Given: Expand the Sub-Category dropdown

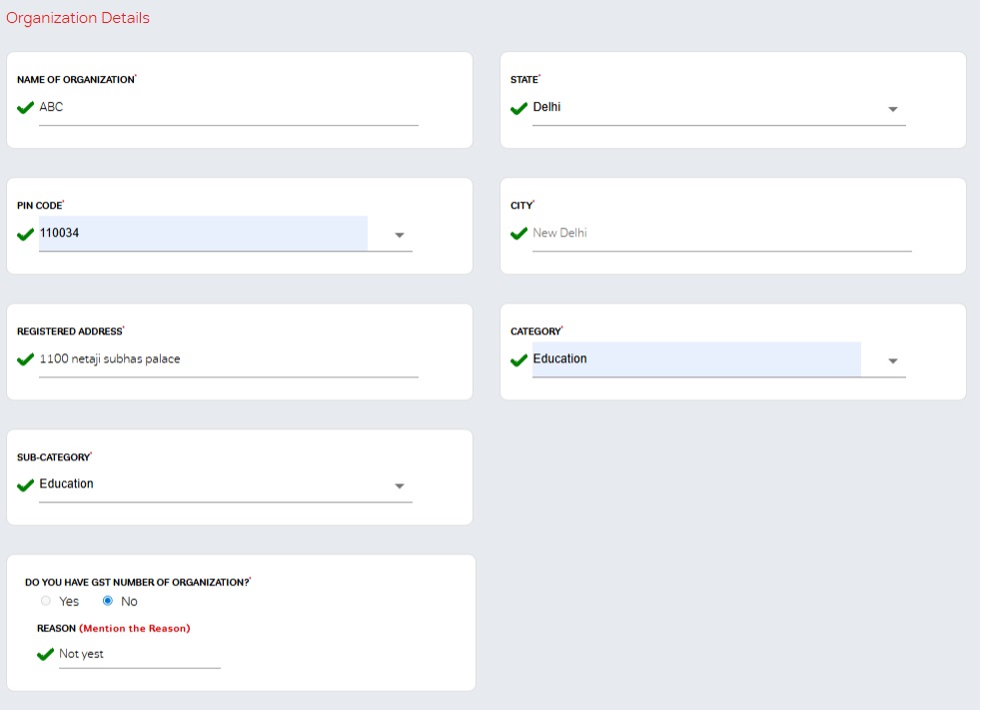Looking at the screenshot, I should [x=400, y=487].
